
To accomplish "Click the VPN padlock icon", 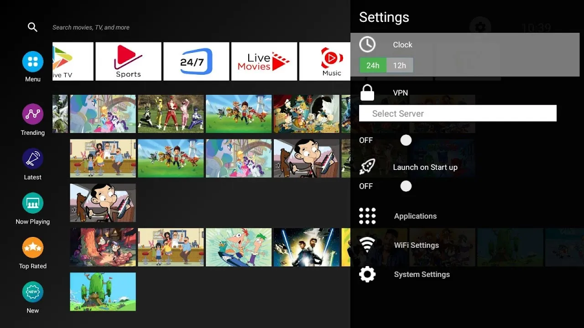I will coord(367,92).
